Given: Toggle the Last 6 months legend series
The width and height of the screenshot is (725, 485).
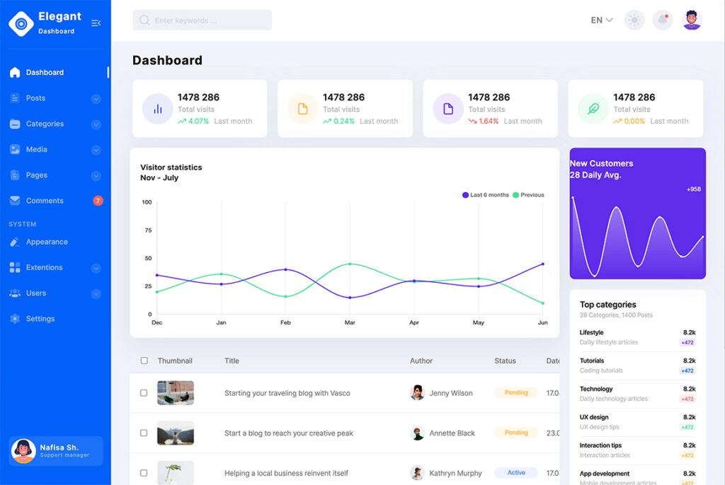Looking at the screenshot, I should click(486, 195).
